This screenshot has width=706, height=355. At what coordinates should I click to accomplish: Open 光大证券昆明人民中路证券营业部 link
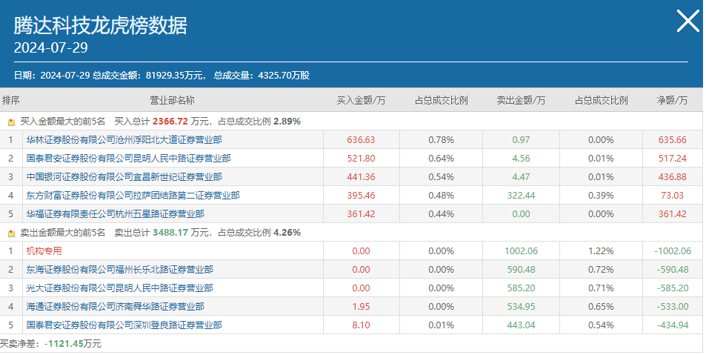pyautogui.click(x=120, y=288)
